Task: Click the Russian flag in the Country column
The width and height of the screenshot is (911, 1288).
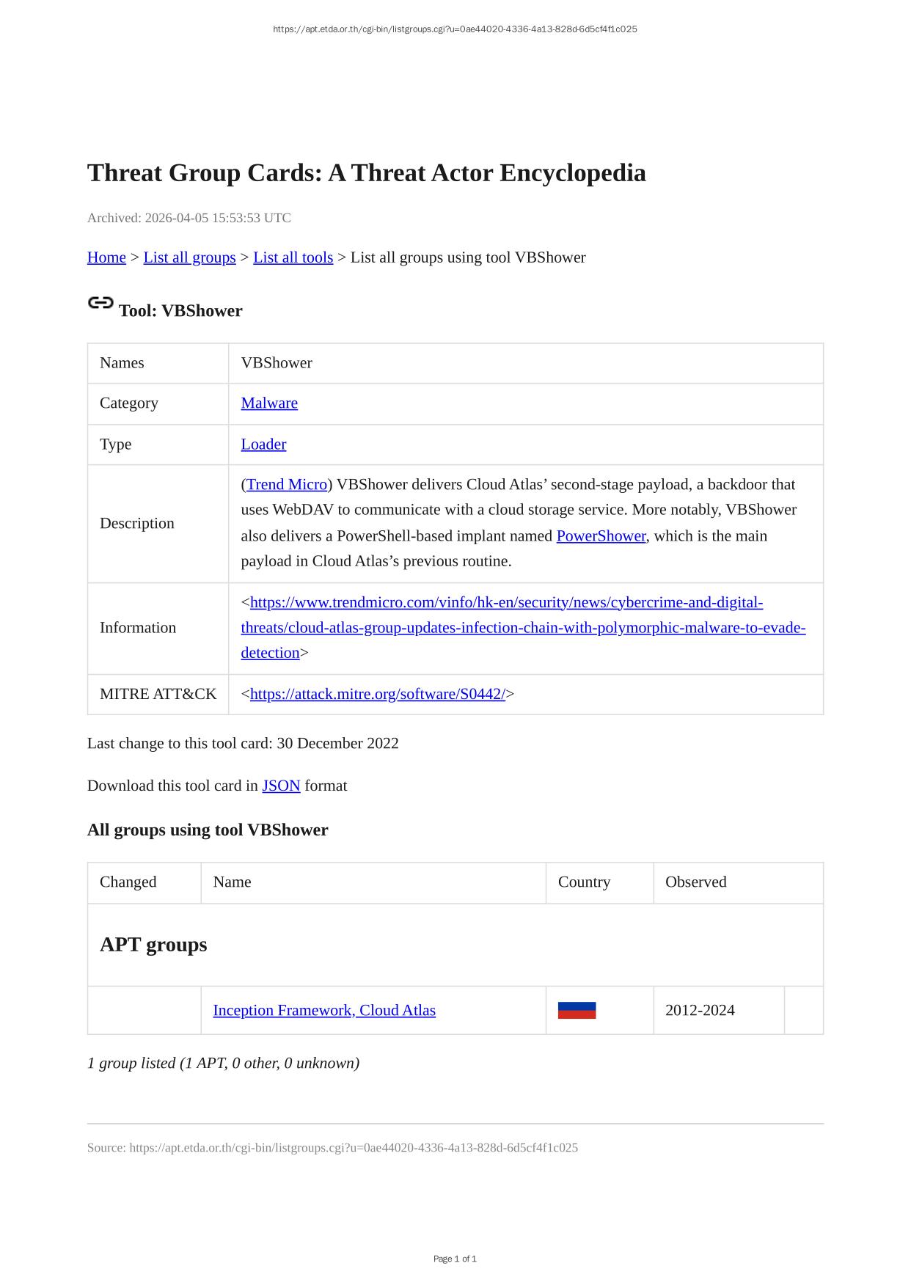Action: click(577, 1010)
